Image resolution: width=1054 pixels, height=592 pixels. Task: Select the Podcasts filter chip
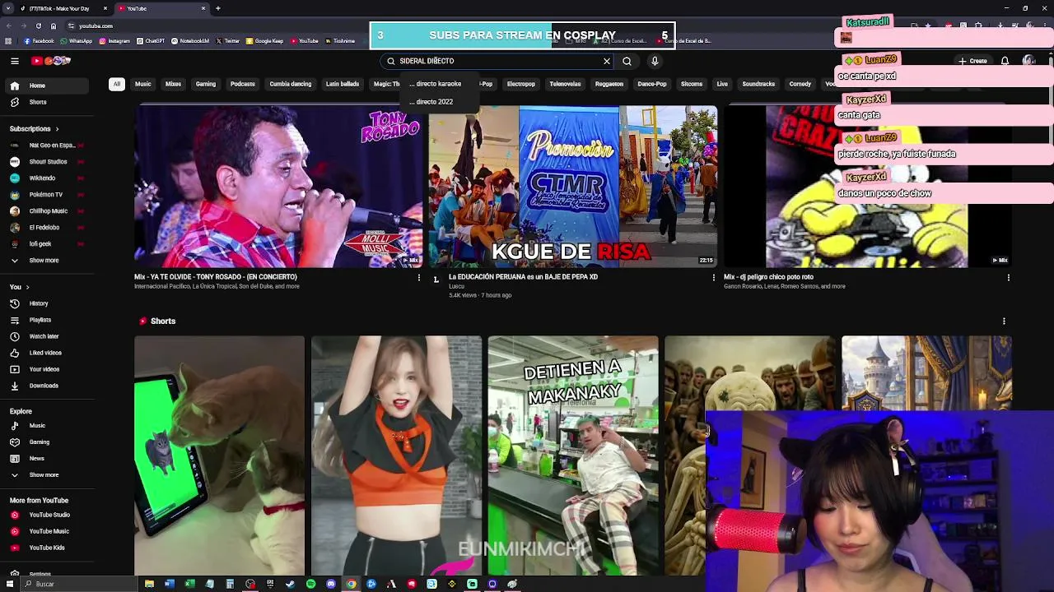coord(243,84)
